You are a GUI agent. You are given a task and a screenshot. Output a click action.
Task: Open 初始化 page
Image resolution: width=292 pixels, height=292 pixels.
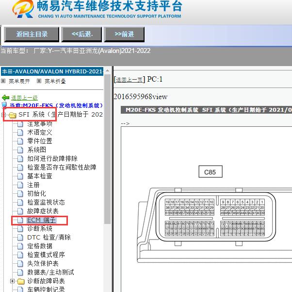tap(36, 193)
